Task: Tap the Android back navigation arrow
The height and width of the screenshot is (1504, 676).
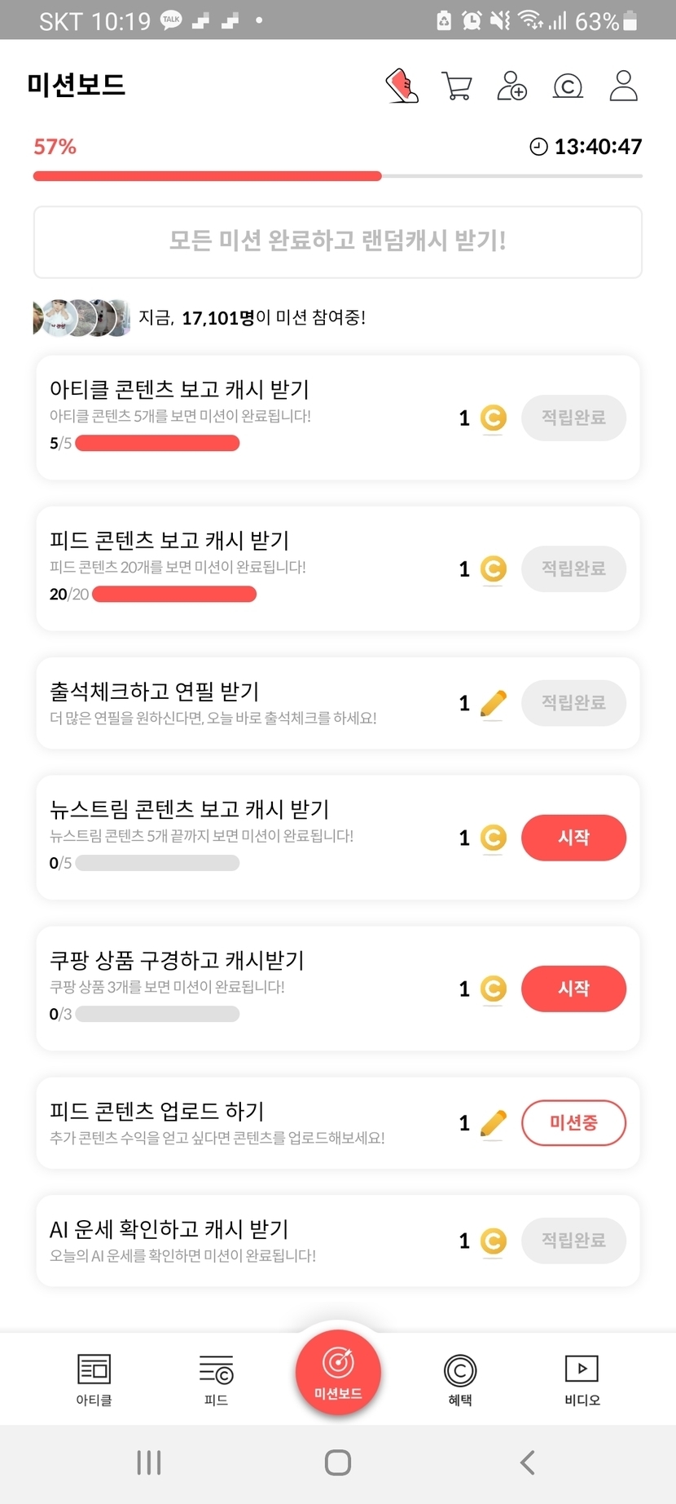Action: [x=528, y=1462]
